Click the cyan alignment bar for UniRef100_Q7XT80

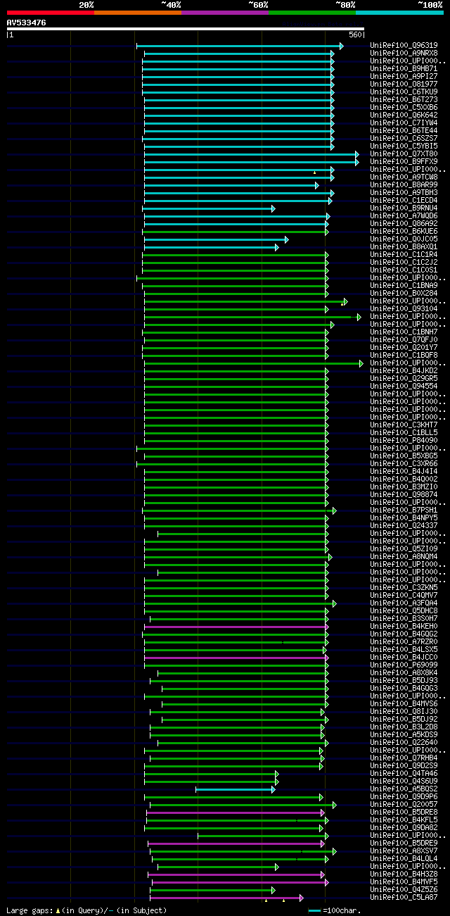(251, 154)
